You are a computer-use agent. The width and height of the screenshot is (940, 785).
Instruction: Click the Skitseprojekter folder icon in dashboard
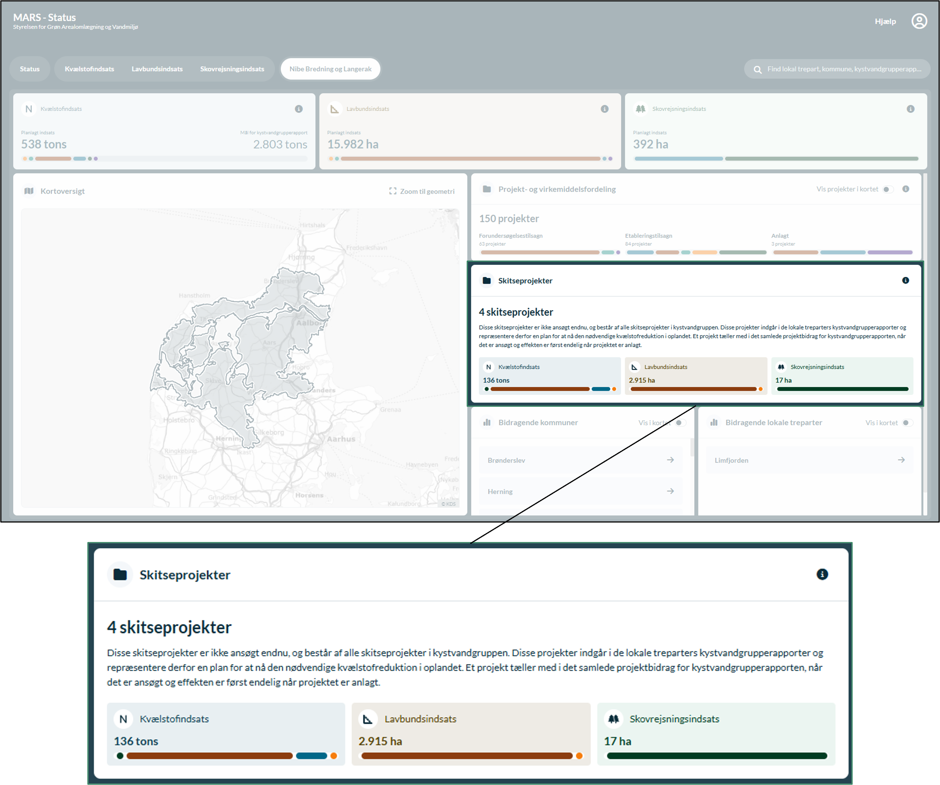pos(486,280)
